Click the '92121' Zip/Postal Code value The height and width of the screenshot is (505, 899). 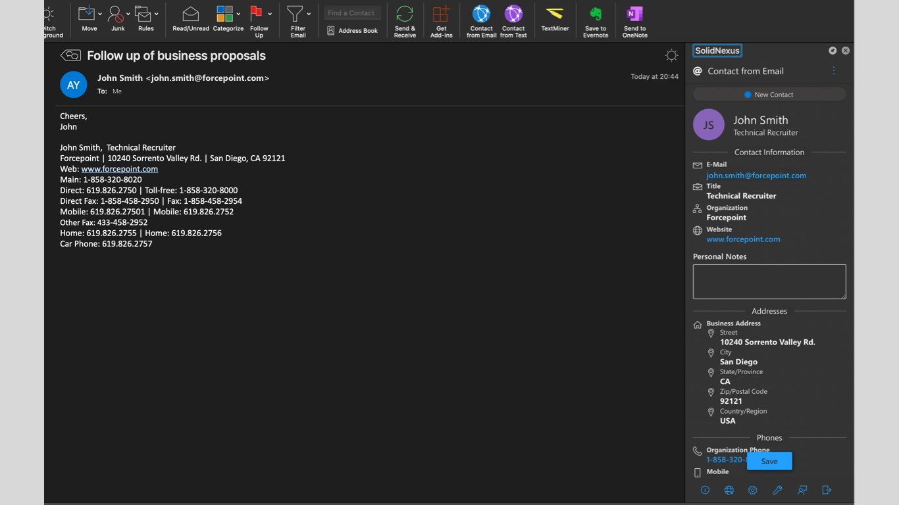click(731, 401)
